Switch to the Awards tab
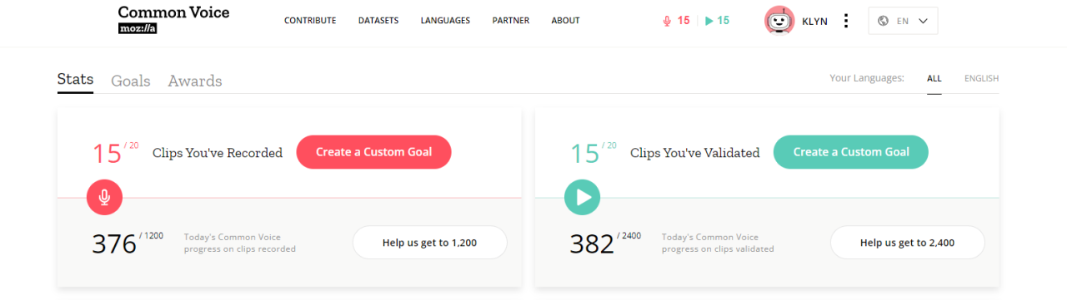1067x300 pixels. pos(195,81)
